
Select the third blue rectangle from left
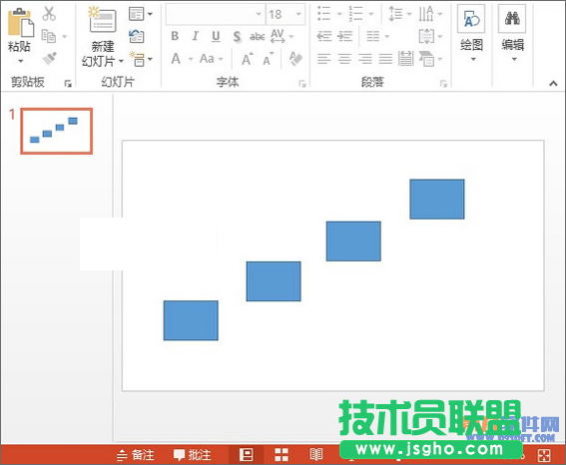353,240
